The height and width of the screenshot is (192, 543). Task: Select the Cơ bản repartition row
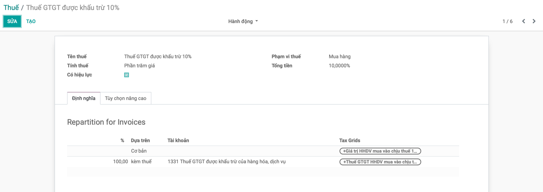click(x=139, y=151)
